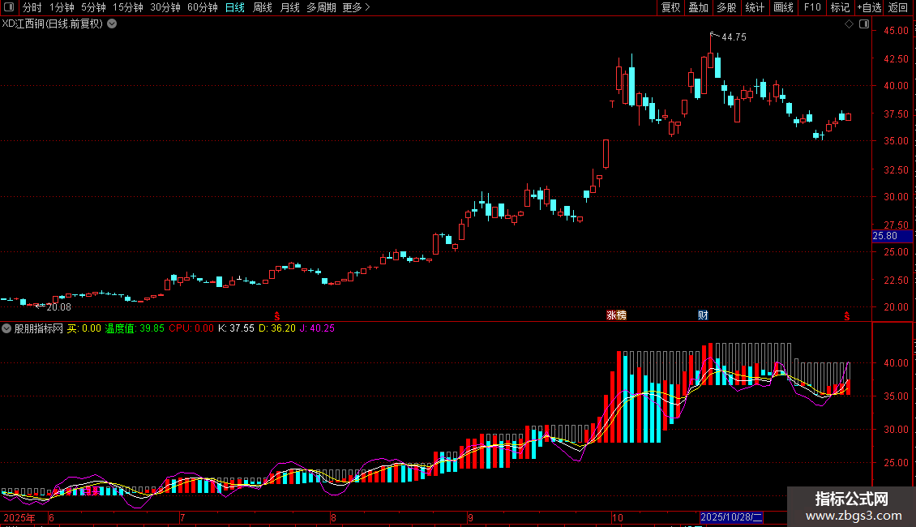
Task: Click the 叠加 overlay button
Action: 698,7
